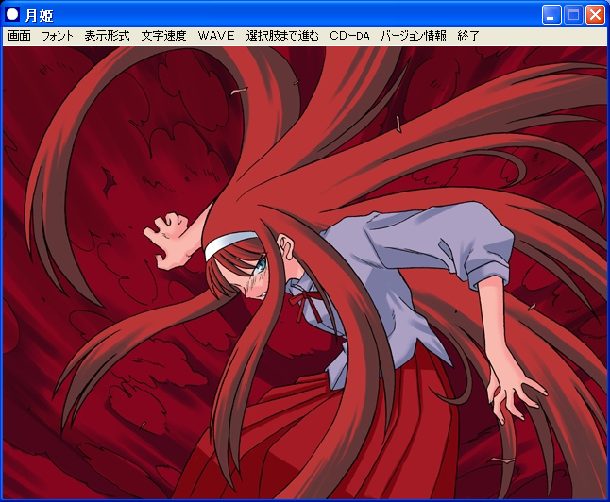Click the 月姫 title bar text

[x=40, y=15]
